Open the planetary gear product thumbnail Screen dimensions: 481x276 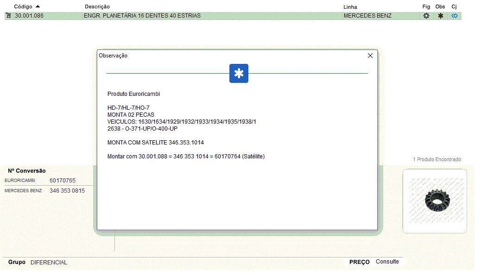[435, 201]
